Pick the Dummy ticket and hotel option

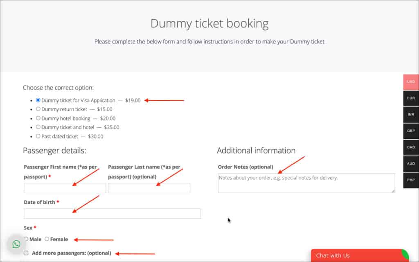pyautogui.click(x=38, y=127)
